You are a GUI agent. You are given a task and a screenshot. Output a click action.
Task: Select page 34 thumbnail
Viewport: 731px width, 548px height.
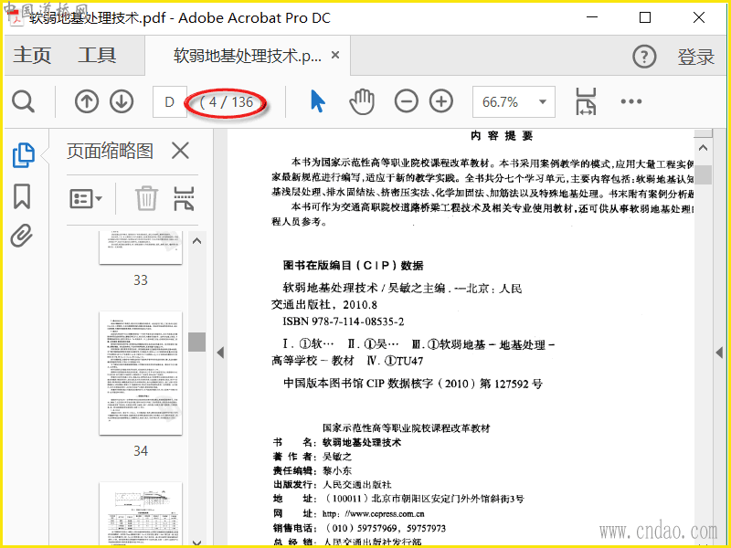[x=141, y=373]
